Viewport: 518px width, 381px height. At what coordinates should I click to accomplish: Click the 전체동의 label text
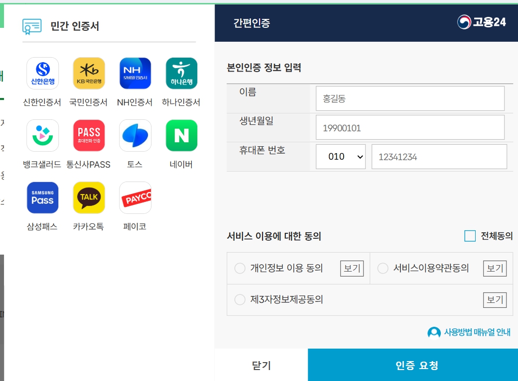pyautogui.click(x=497, y=236)
